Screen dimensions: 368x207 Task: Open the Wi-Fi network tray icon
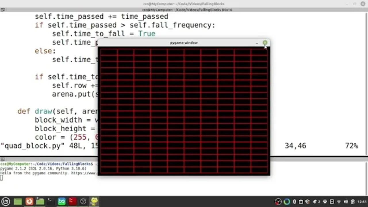click(x=339, y=202)
